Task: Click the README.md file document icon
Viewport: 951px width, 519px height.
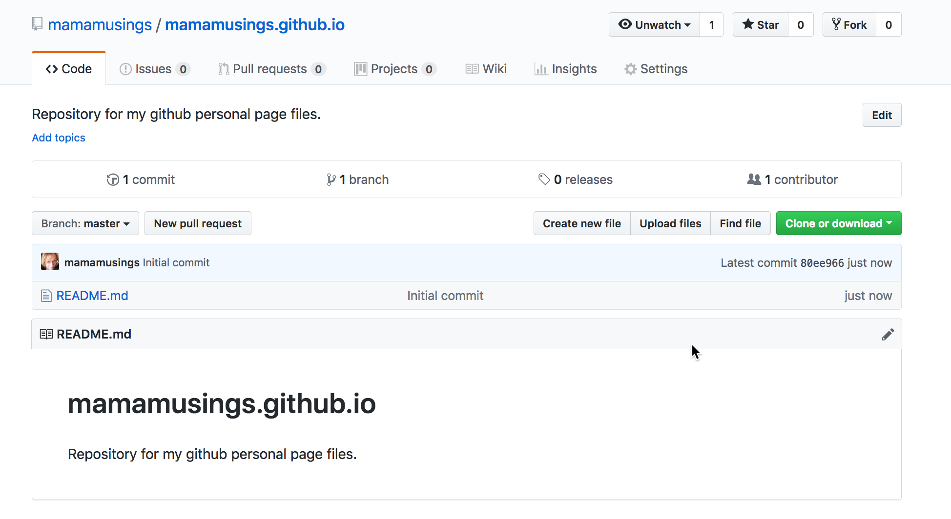Action: [46, 296]
